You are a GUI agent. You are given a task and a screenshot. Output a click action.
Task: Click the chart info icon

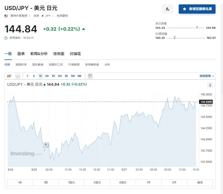(210, 85)
